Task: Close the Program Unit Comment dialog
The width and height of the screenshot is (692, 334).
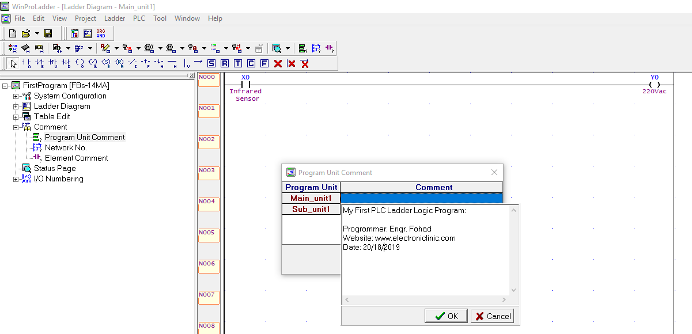Action: (494, 172)
